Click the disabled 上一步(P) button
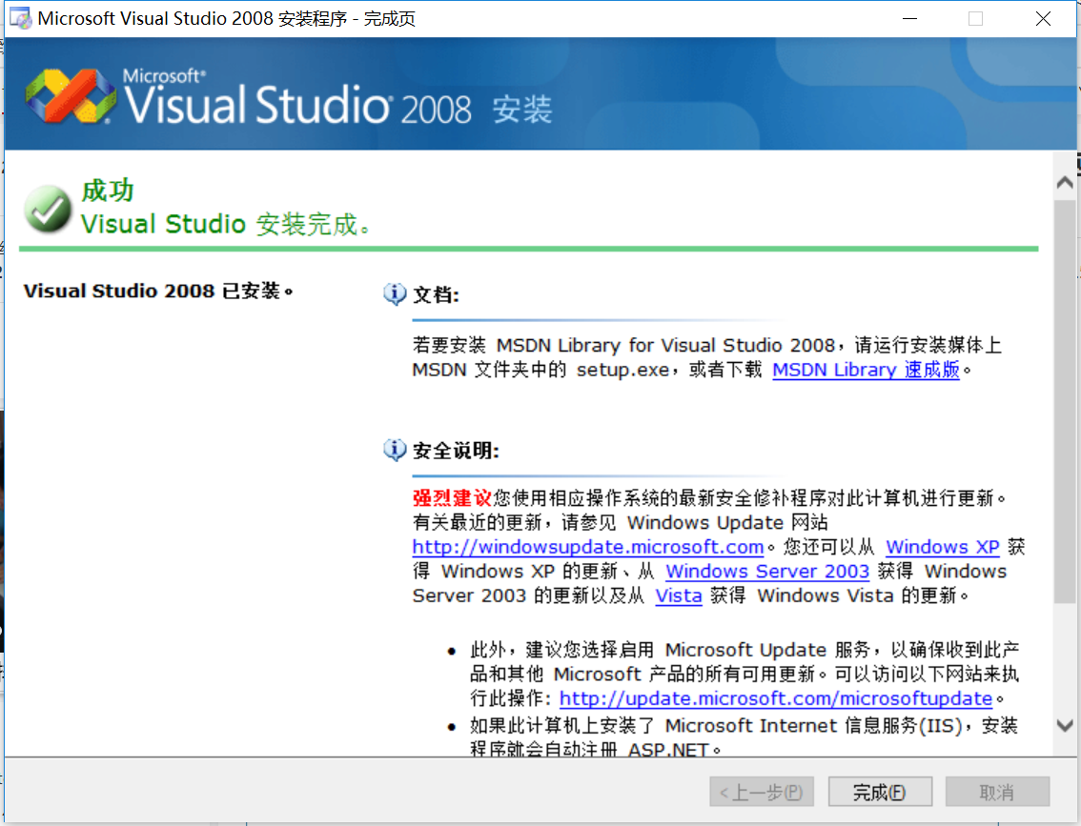 (761, 792)
